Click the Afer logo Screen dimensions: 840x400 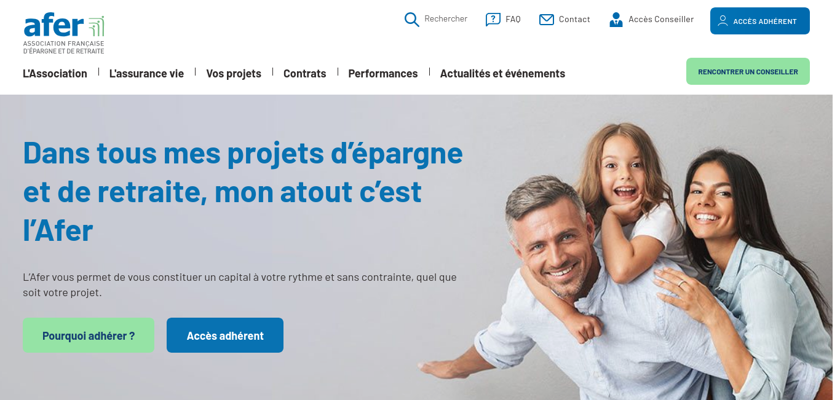(64, 34)
